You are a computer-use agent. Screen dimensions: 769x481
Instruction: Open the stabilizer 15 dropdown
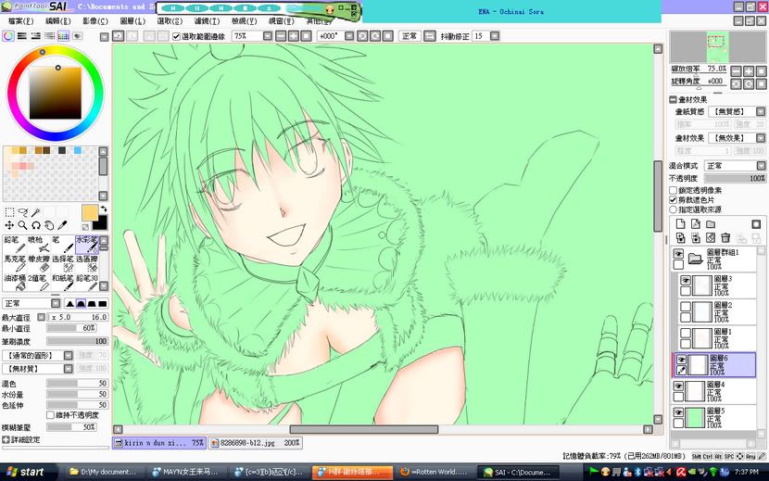(x=495, y=36)
